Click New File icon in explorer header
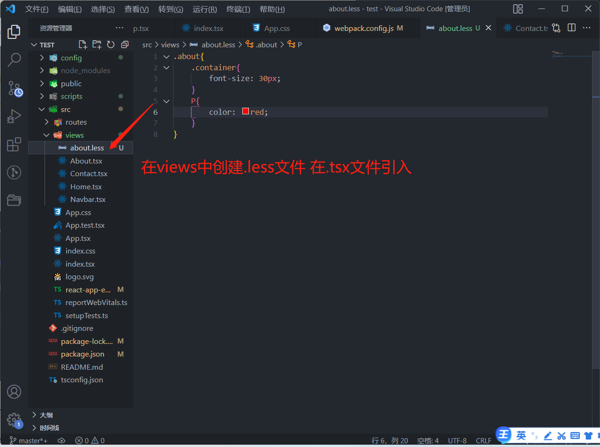The image size is (600, 447). point(83,45)
